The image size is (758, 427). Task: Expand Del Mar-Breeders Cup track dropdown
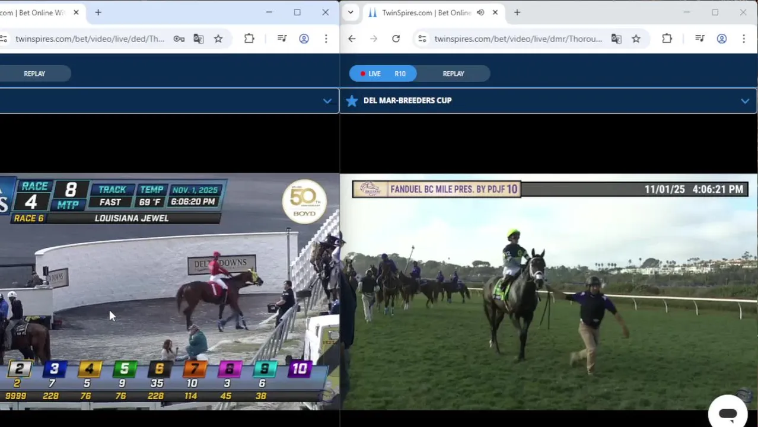point(745,101)
